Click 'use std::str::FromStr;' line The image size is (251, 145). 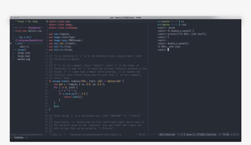click(x=62, y=43)
